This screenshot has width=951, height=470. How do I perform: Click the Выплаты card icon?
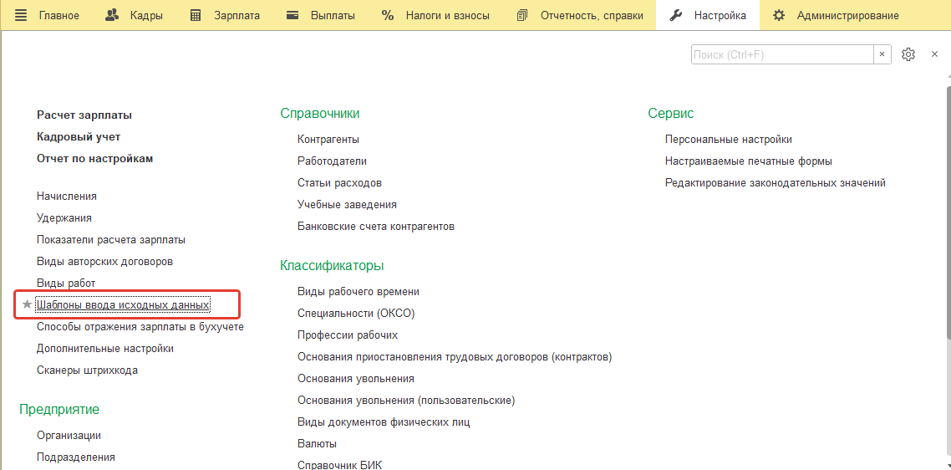(292, 15)
